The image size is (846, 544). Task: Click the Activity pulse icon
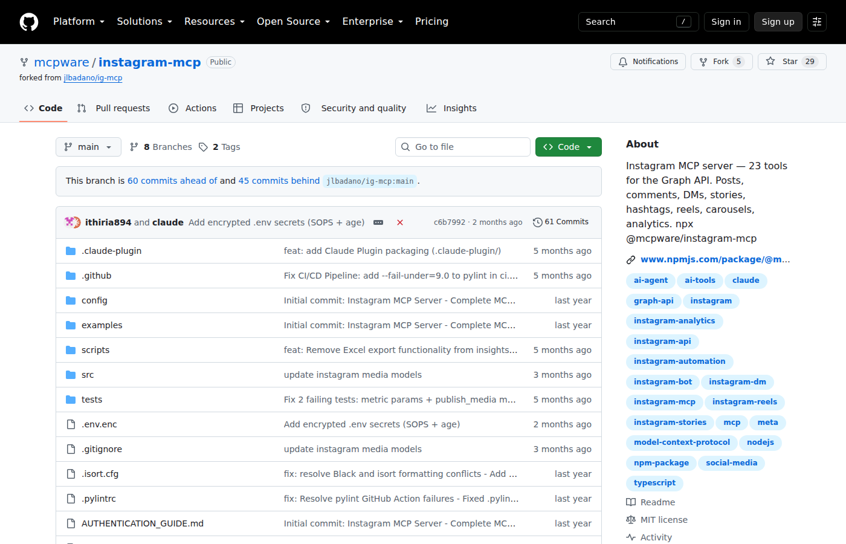click(x=631, y=537)
